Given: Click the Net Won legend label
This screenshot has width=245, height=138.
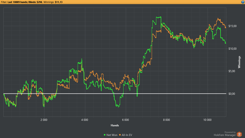Looking at the screenshot, I should tap(112, 135).
